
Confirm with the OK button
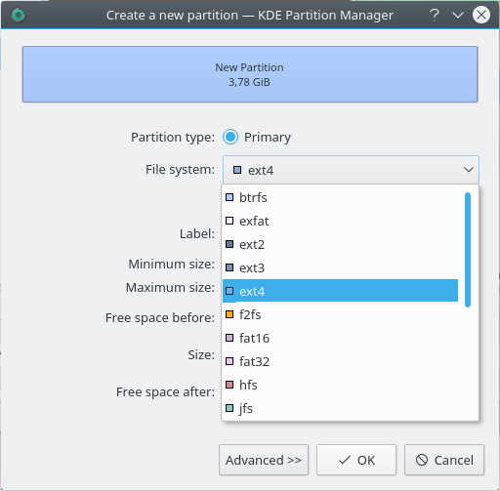coord(356,460)
